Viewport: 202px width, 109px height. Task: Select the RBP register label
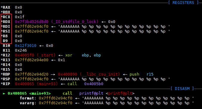(x=7, y=74)
